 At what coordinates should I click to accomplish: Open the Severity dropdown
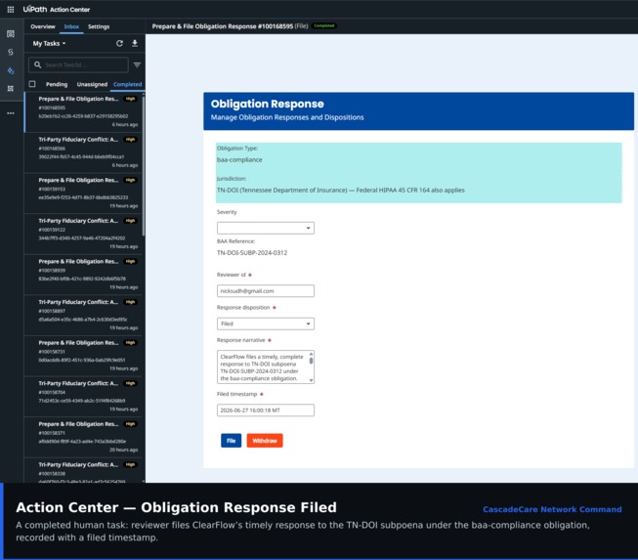click(x=266, y=228)
